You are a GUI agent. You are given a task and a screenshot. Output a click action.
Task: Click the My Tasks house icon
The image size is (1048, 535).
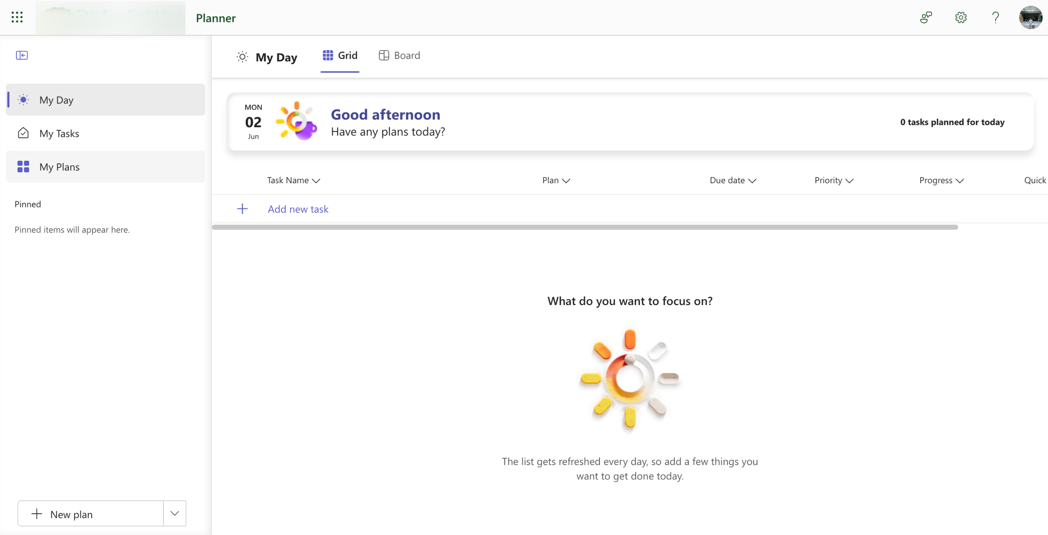(23, 133)
